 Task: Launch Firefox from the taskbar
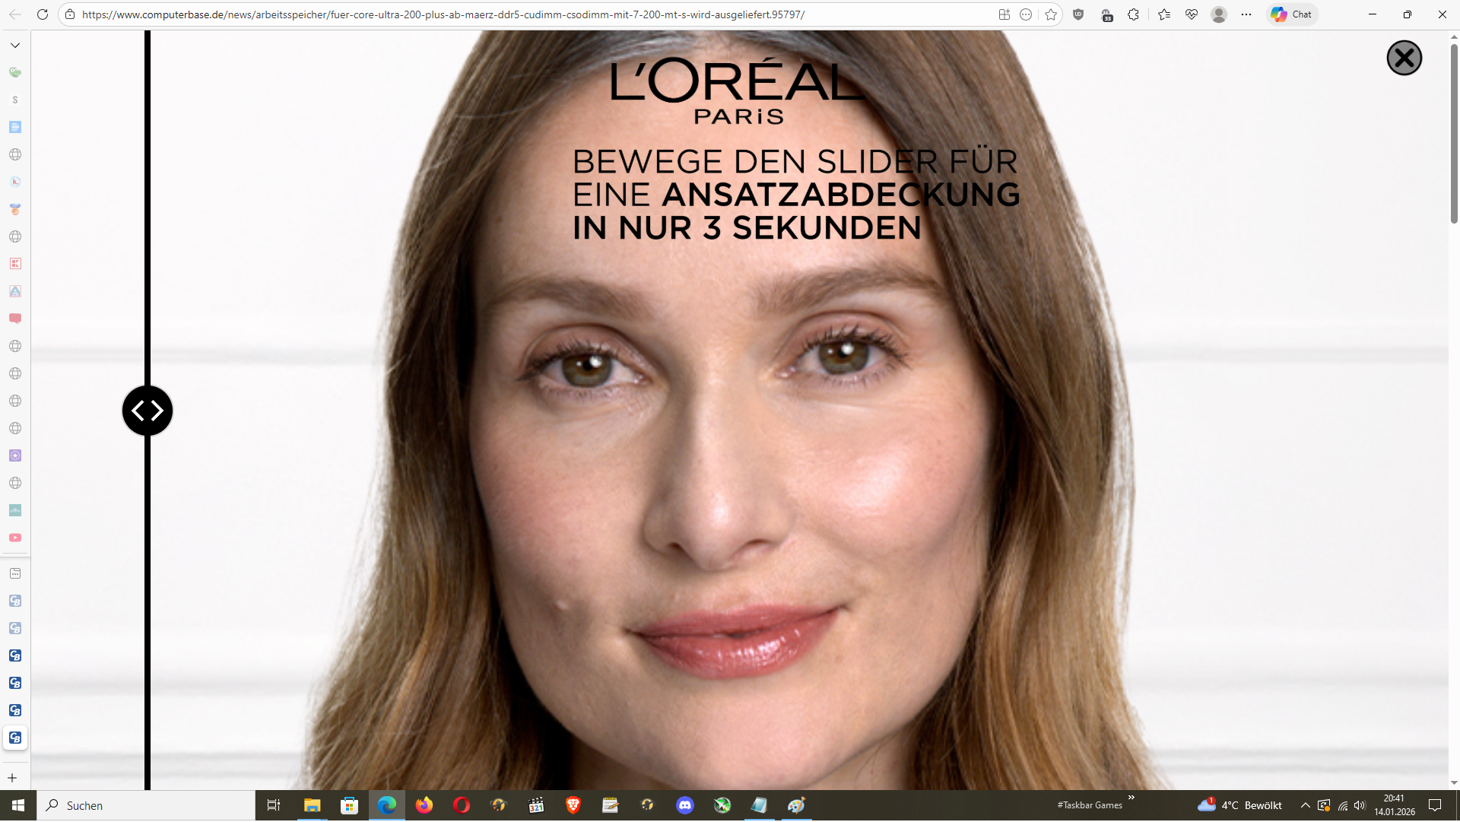[x=424, y=805]
